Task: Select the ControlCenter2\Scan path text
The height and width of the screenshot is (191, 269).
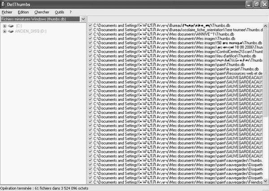Action: pos(178,52)
